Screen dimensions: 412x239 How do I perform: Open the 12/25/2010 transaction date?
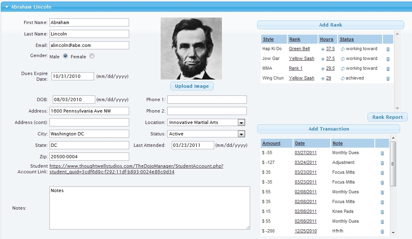[x=306, y=231]
